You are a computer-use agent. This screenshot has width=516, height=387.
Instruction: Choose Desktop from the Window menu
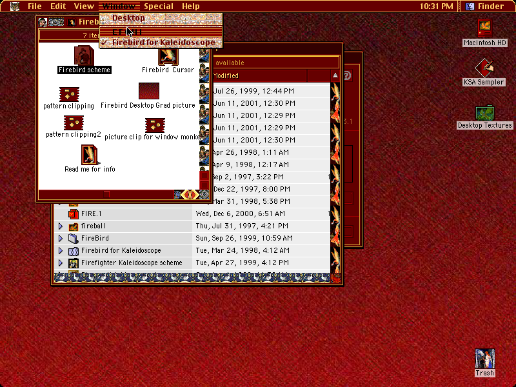[161, 18]
